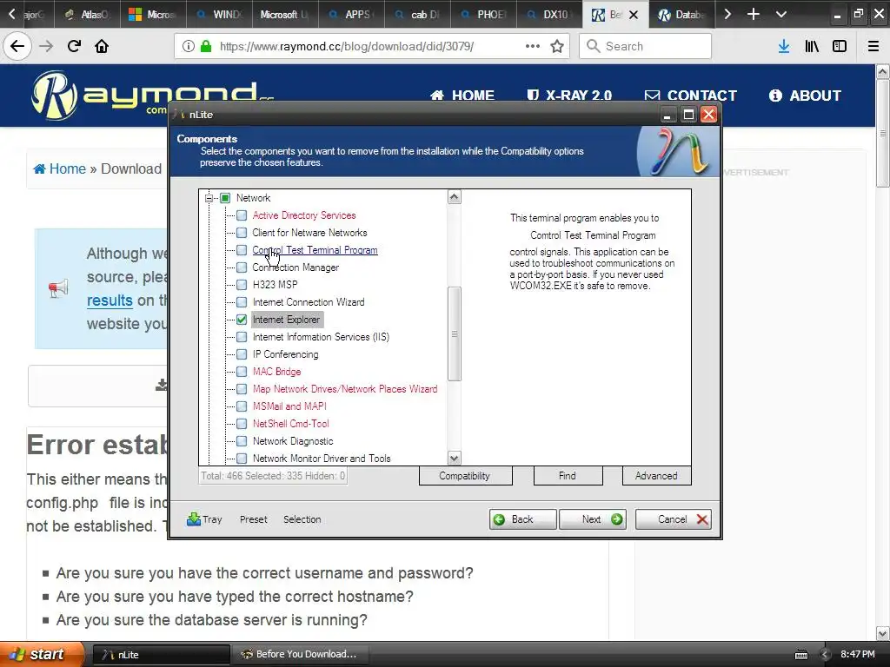Open the nLite Selection menu
Viewport: 890px width, 667px height.
pyautogui.click(x=302, y=519)
